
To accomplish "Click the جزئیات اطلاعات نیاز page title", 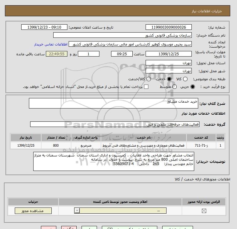I will point(207,11).
